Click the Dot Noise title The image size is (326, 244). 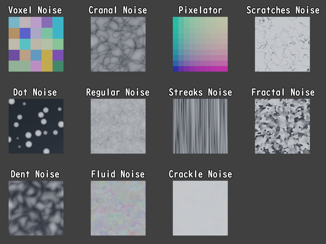coord(35,92)
